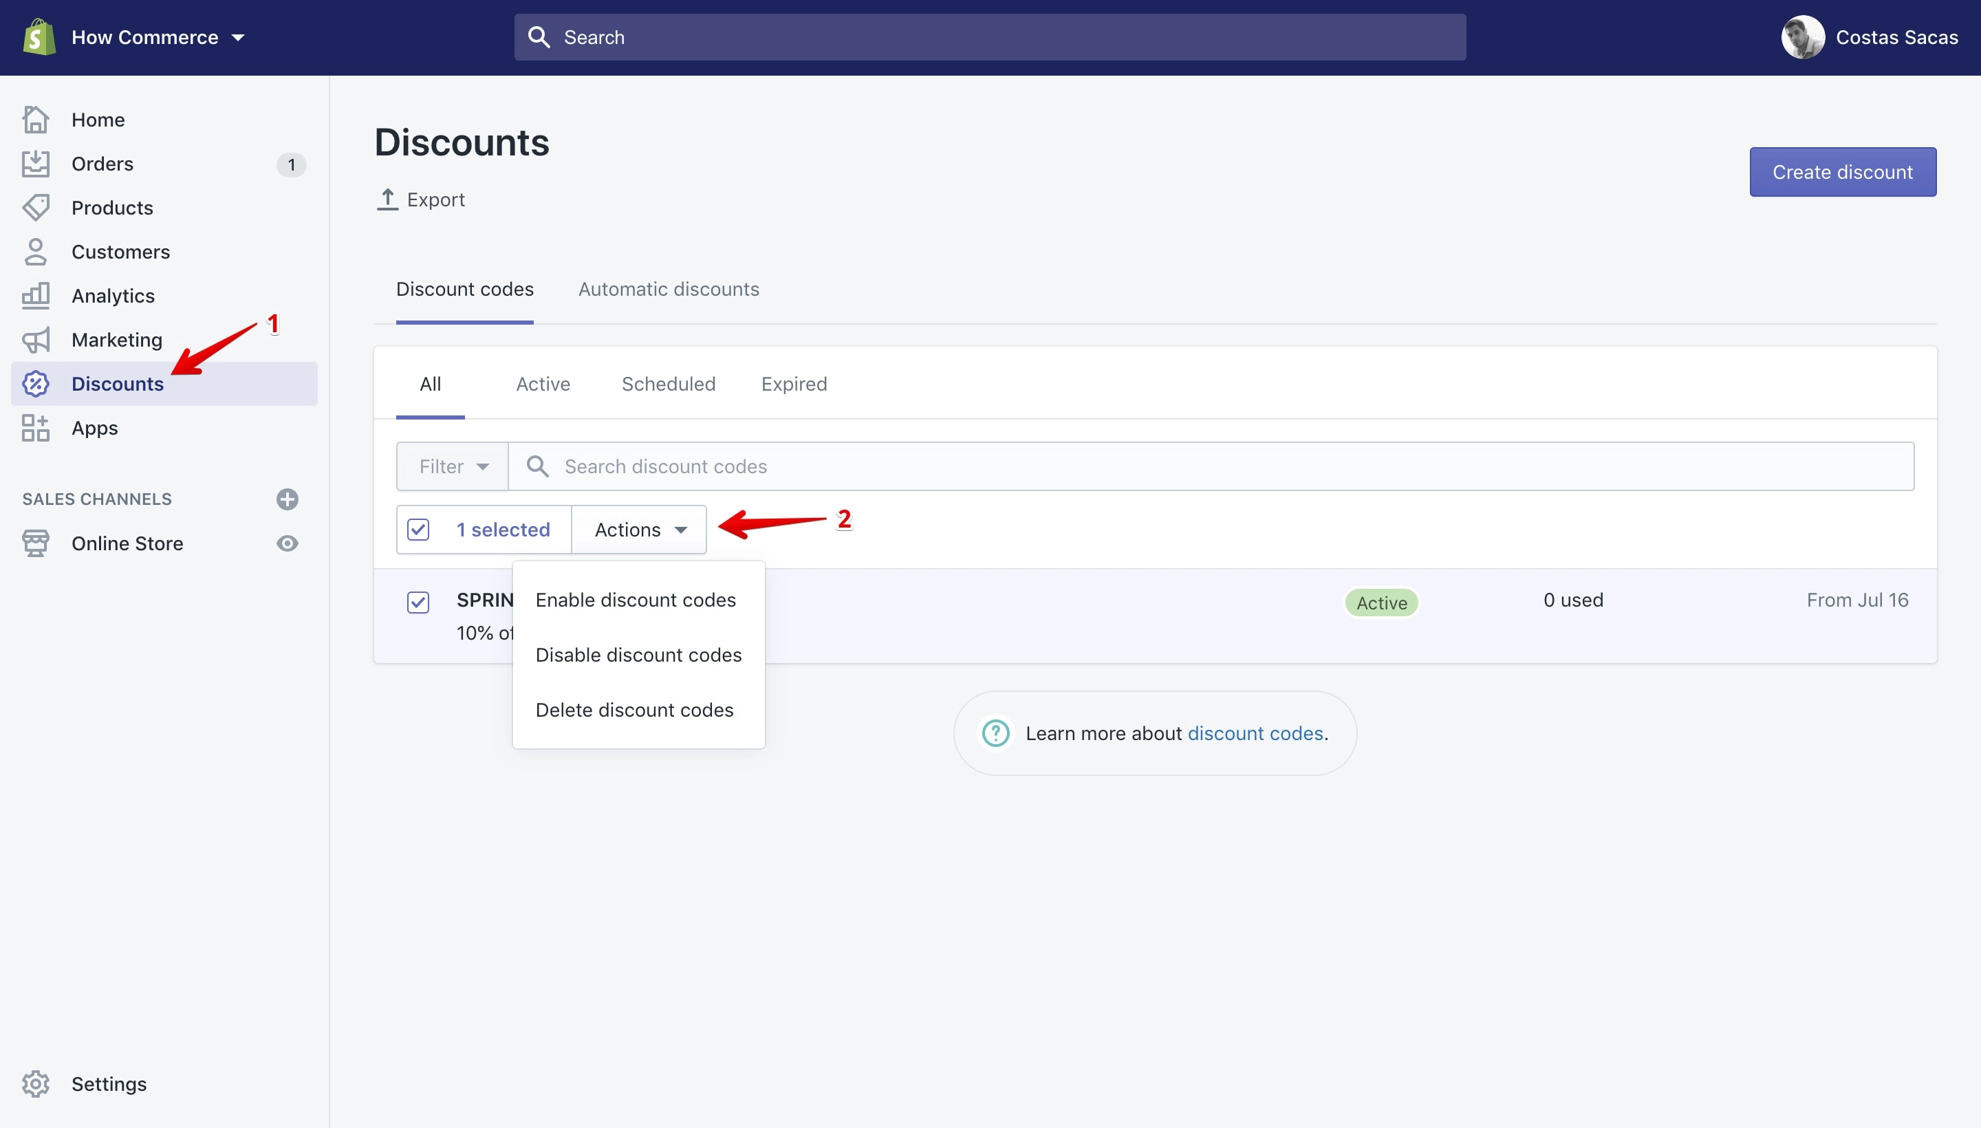Open Settings at sidebar bottom
1981x1128 pixels.
(109, 1084)
